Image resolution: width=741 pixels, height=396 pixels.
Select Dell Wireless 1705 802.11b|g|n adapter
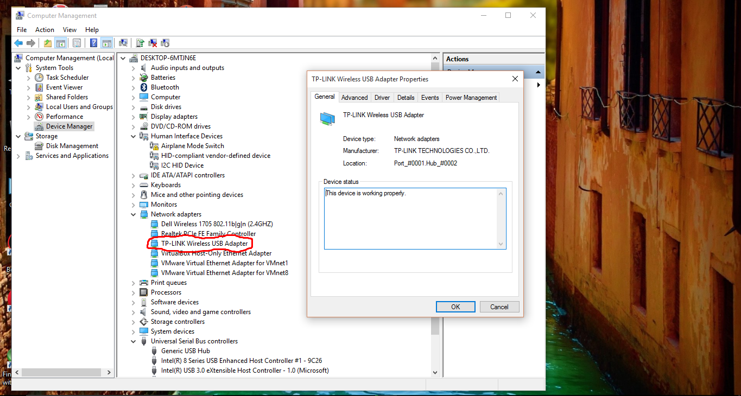point(217,224)
